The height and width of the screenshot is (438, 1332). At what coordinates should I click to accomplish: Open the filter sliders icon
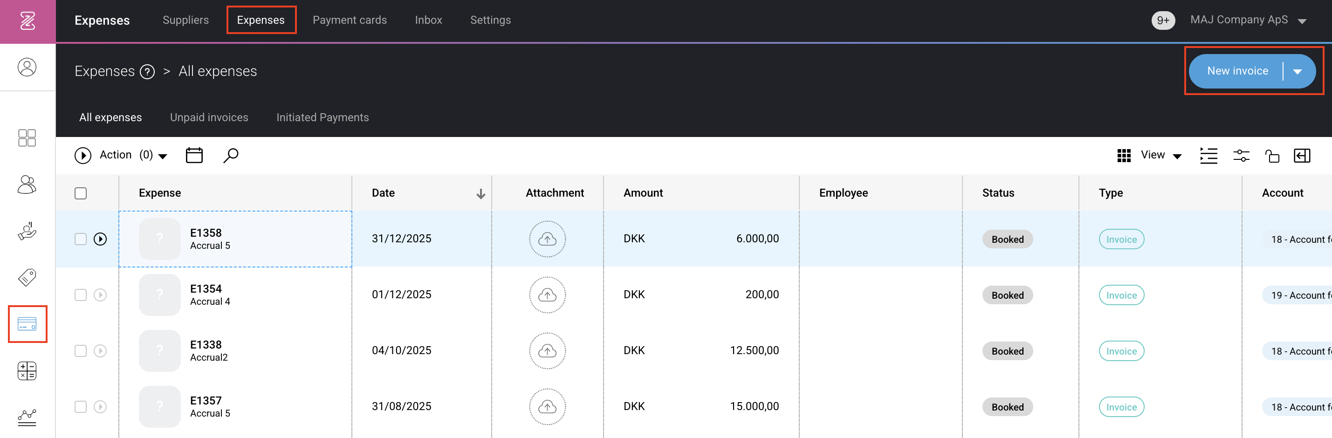[1242, 155]
